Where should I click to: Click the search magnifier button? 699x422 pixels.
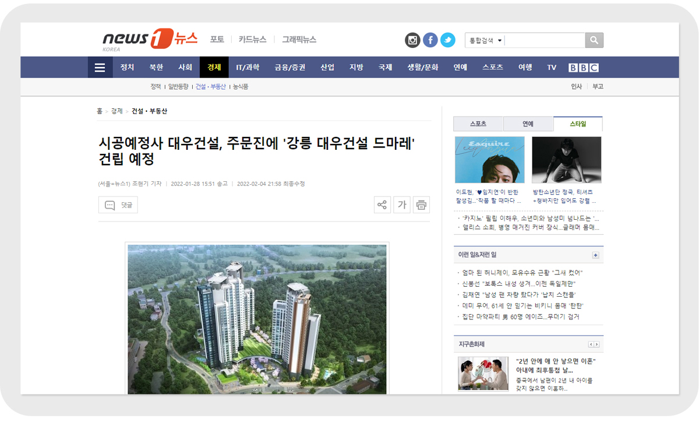tap(594, 40)
